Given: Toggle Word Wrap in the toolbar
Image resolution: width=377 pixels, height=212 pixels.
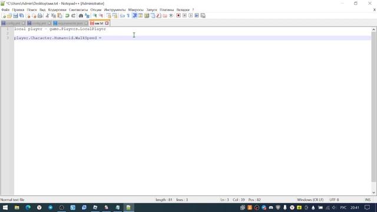Looking at the screenshot, I should click(x=122, y=16).
